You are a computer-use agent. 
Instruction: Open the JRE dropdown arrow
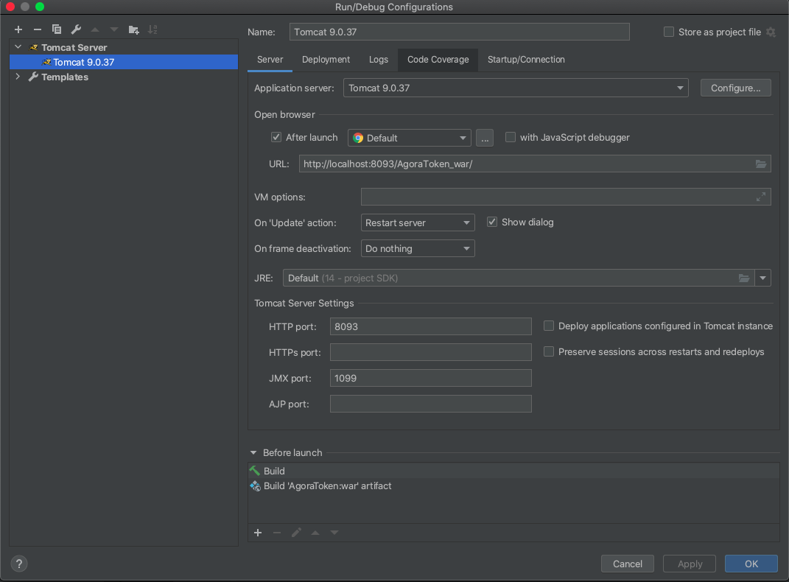pyautogui.click(x=762, y=278)
